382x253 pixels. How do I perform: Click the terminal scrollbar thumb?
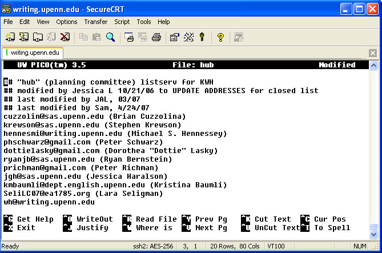tap(373, 226)
